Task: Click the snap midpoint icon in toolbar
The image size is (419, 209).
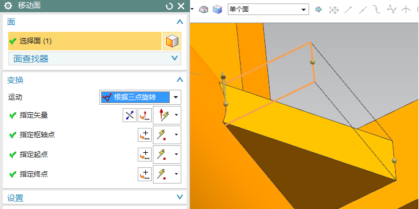Action: [363, 10]
